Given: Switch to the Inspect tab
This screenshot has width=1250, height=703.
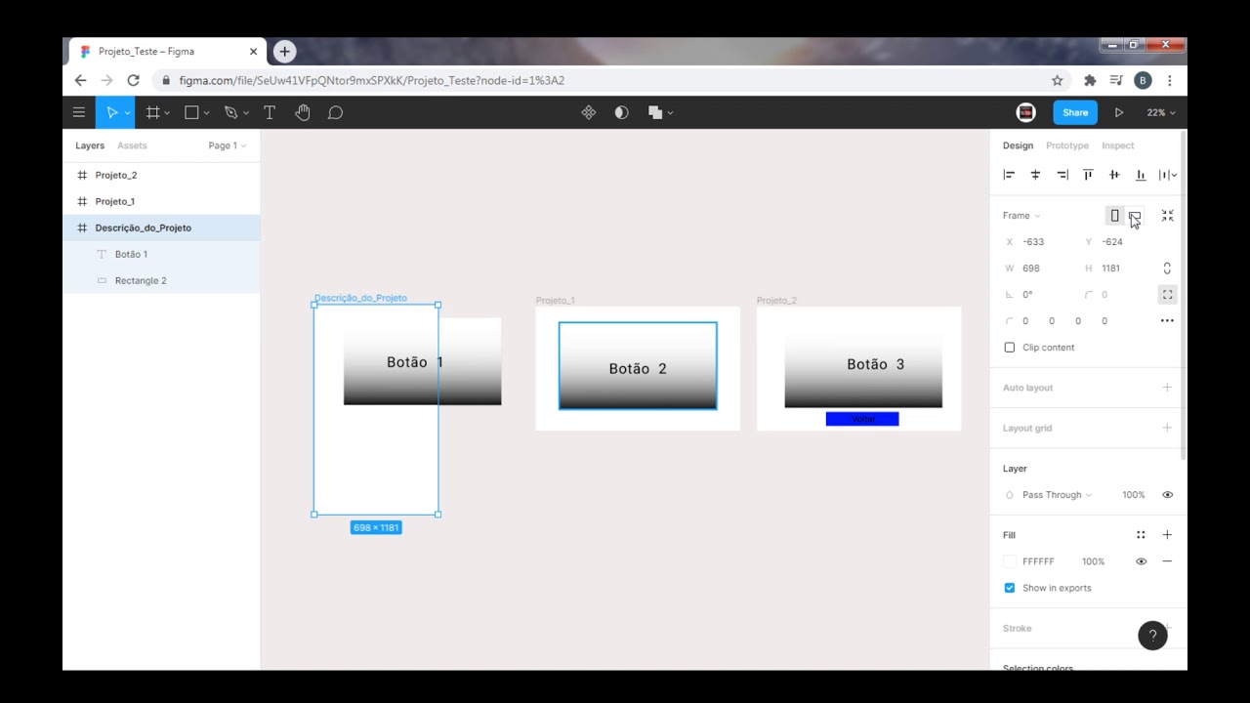Looking at the screenshot, I should tap(1118, 145).
